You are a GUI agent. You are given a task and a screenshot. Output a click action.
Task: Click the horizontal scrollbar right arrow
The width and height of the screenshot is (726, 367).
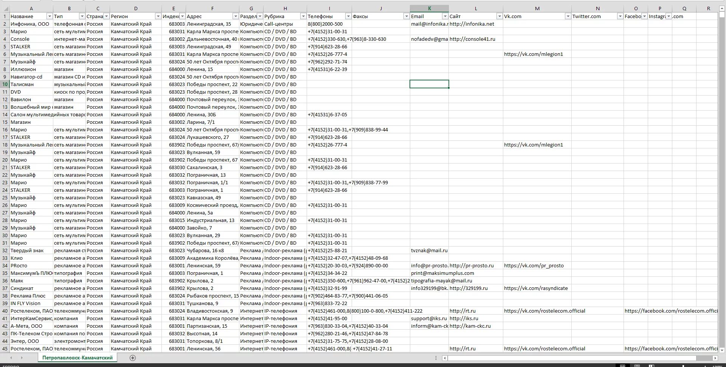pyautogui.click(x=715, y=358)
